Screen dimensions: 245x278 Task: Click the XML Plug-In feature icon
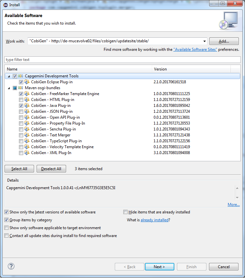click(27, 153)
